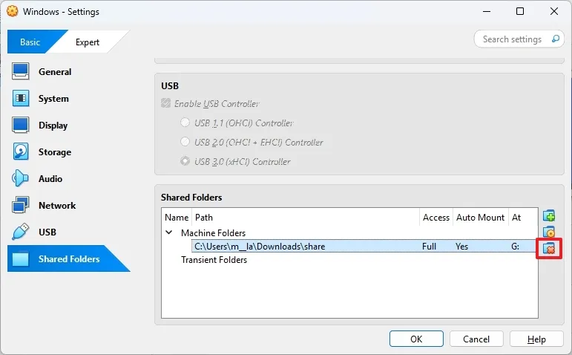Click the G: mount point cell

tap(515, 246)
